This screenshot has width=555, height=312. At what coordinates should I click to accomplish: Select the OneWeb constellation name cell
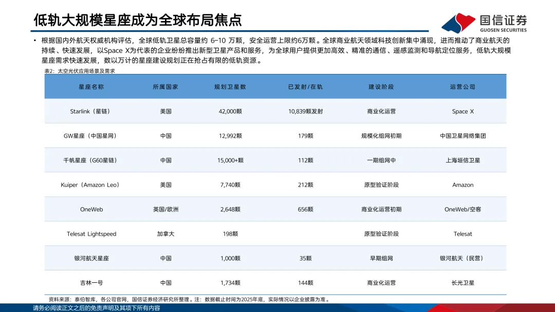91,209
